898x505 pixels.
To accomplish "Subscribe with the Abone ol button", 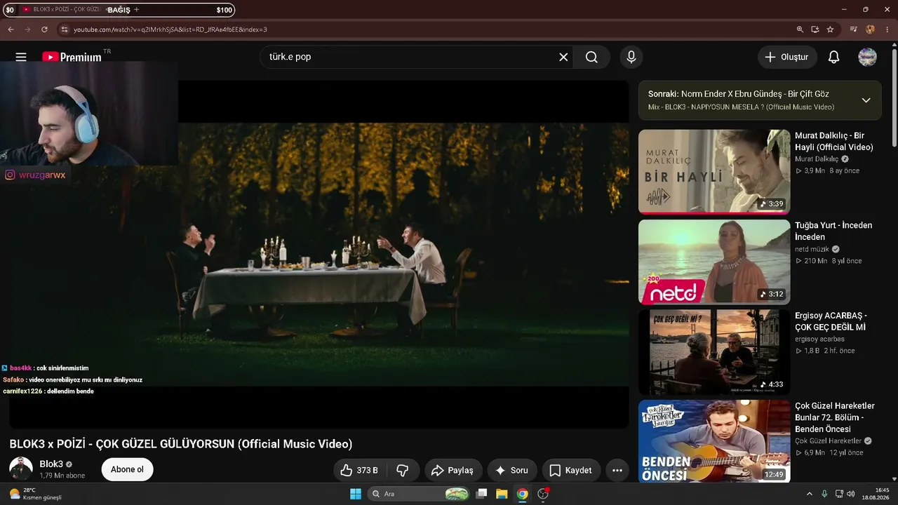I will pos(127,469).
